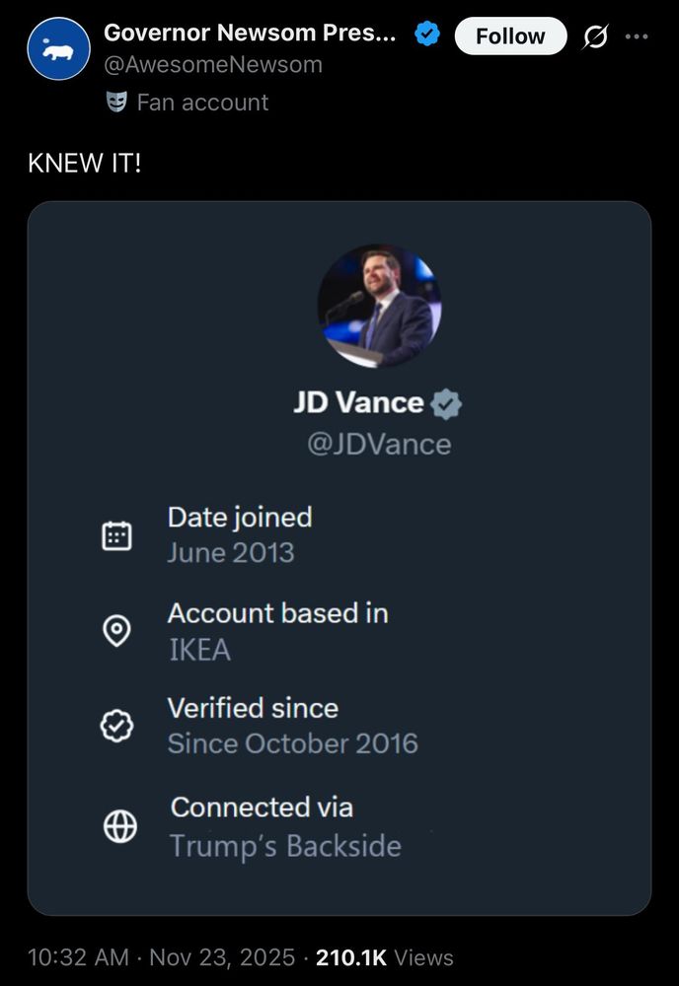Open the three-dot more options menu
The width and height of the screenshot is (679, 986).
(x=637, y=37)
